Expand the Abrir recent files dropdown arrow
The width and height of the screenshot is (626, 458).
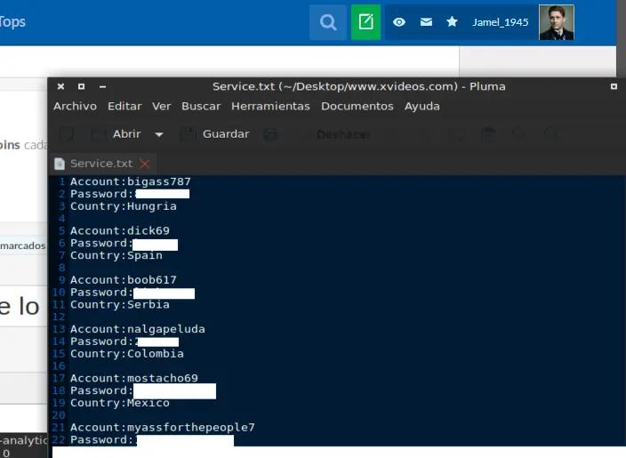coord(159,134)
